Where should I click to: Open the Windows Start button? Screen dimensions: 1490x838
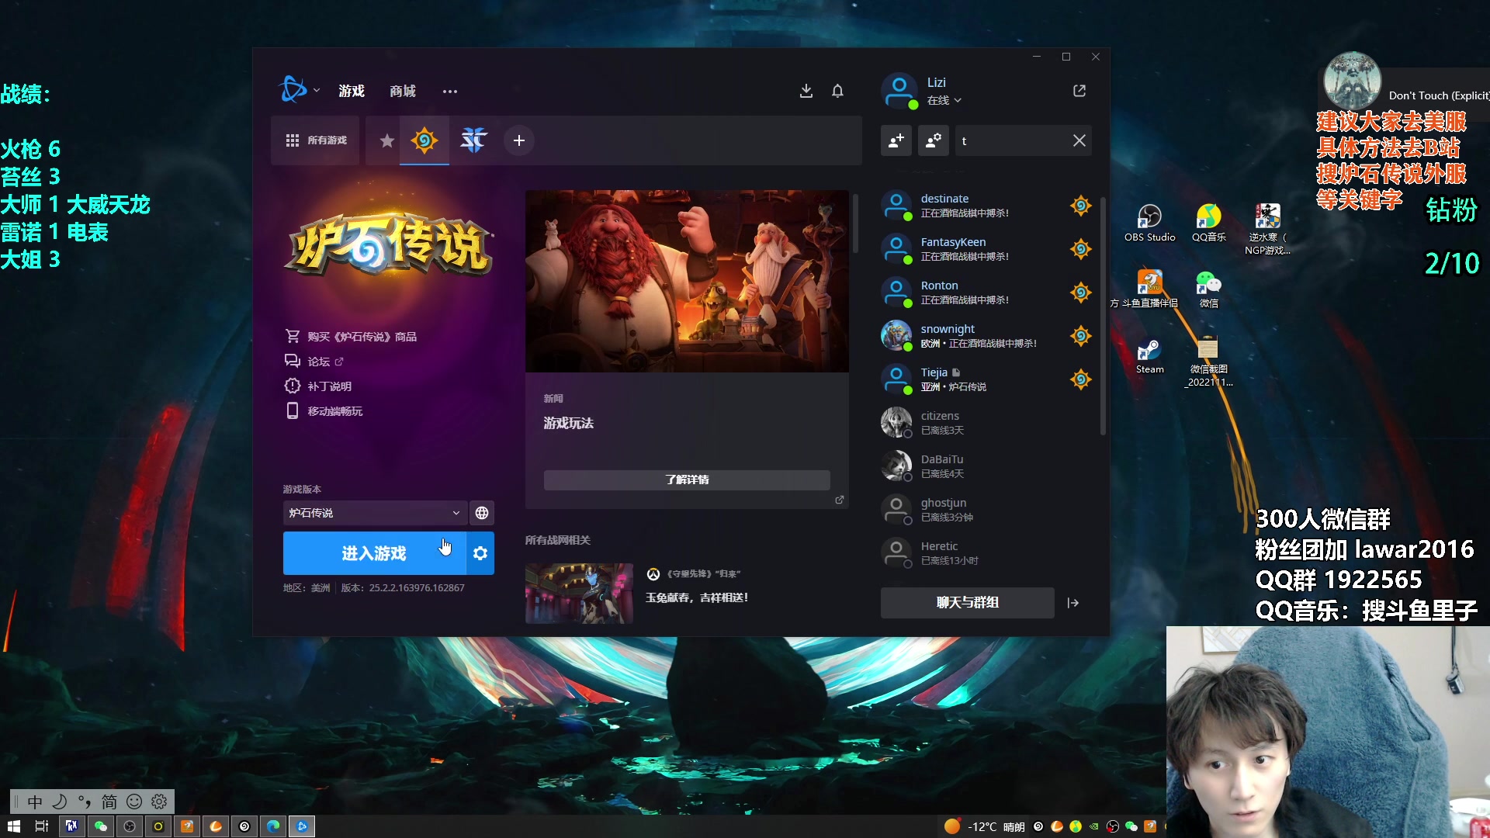13,826
